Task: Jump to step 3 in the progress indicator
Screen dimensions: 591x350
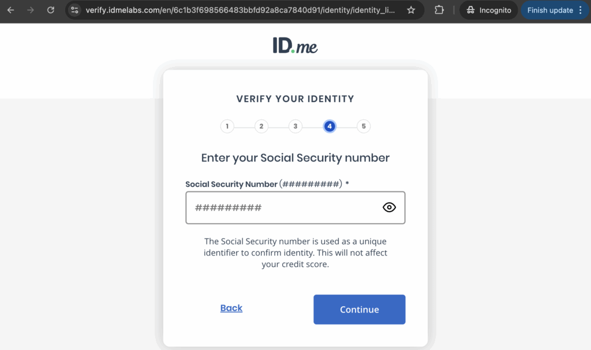Action: pyautogui.click(x=295, y=126)
